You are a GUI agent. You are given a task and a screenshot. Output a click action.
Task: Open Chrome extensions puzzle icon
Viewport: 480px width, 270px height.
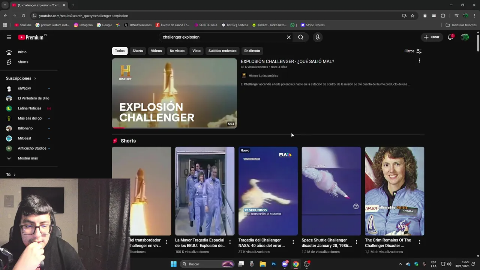(443, 16)
